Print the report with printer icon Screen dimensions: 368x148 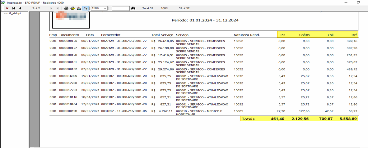click(67, 8)
